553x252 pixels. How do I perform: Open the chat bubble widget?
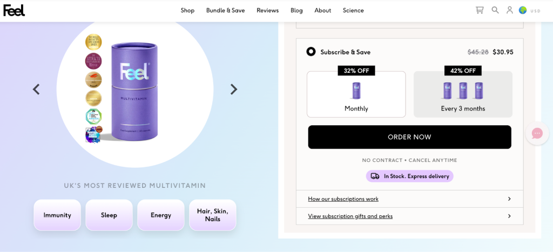[x=537, y=133]
